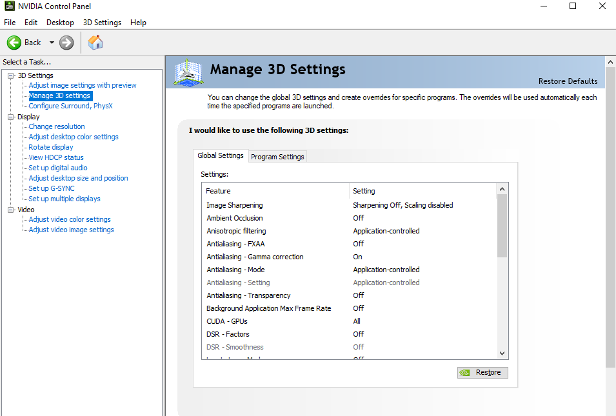Click the Setting column header

[364, 191]
